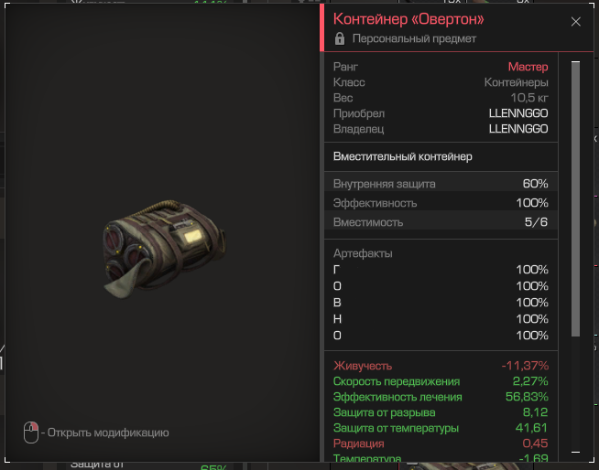
Task: Select the first artifact row Г
Action: click(x=441, y=270)
